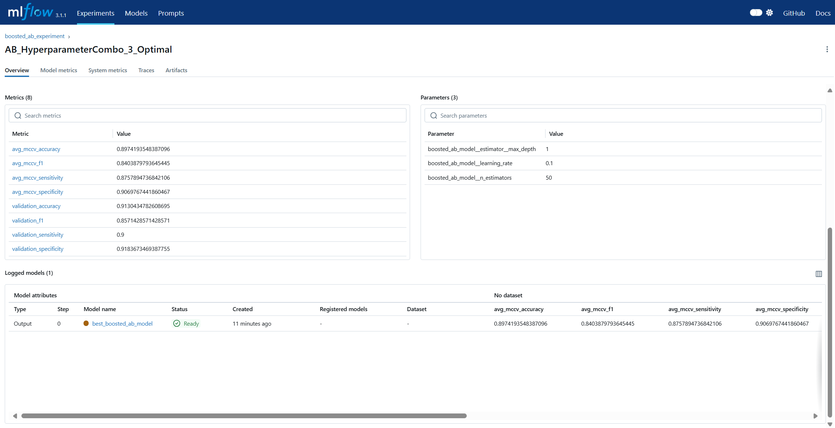835x428 pixels.
Task: Click the breadcrumb chevron after boosted_ab_experiment
Action: point(69,37)
